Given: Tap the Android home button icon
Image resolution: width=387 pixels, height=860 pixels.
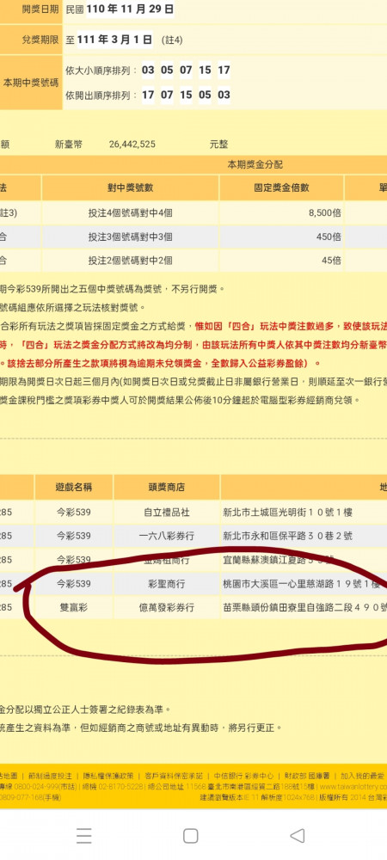Looking at the screenshot, I should (190, 835).
